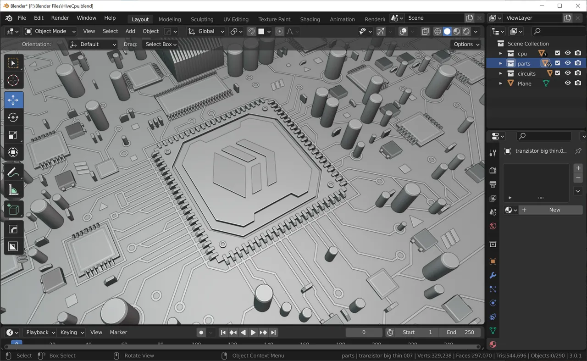Select the Select Box tool
The image size is (587, 361).
[13, 63]
